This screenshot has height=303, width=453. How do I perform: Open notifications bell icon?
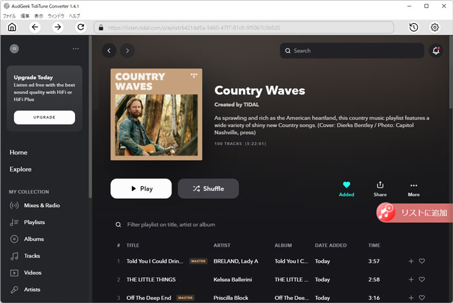click(x=436, y=50)
